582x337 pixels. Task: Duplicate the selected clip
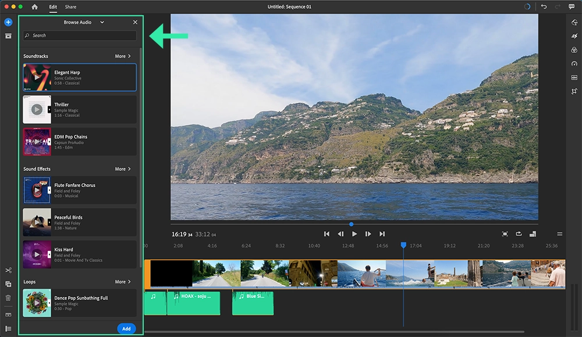(9, 284)
